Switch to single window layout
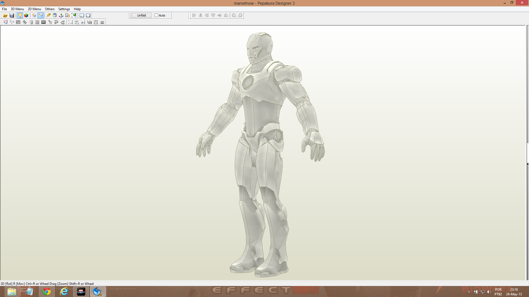 pyautogui.click(x=88, y=15)
